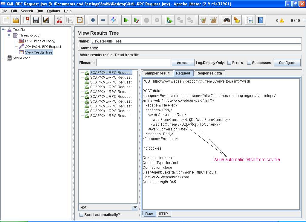
Task: Select first SOAP/XML-RPC Request result
Action: point(111,72)
